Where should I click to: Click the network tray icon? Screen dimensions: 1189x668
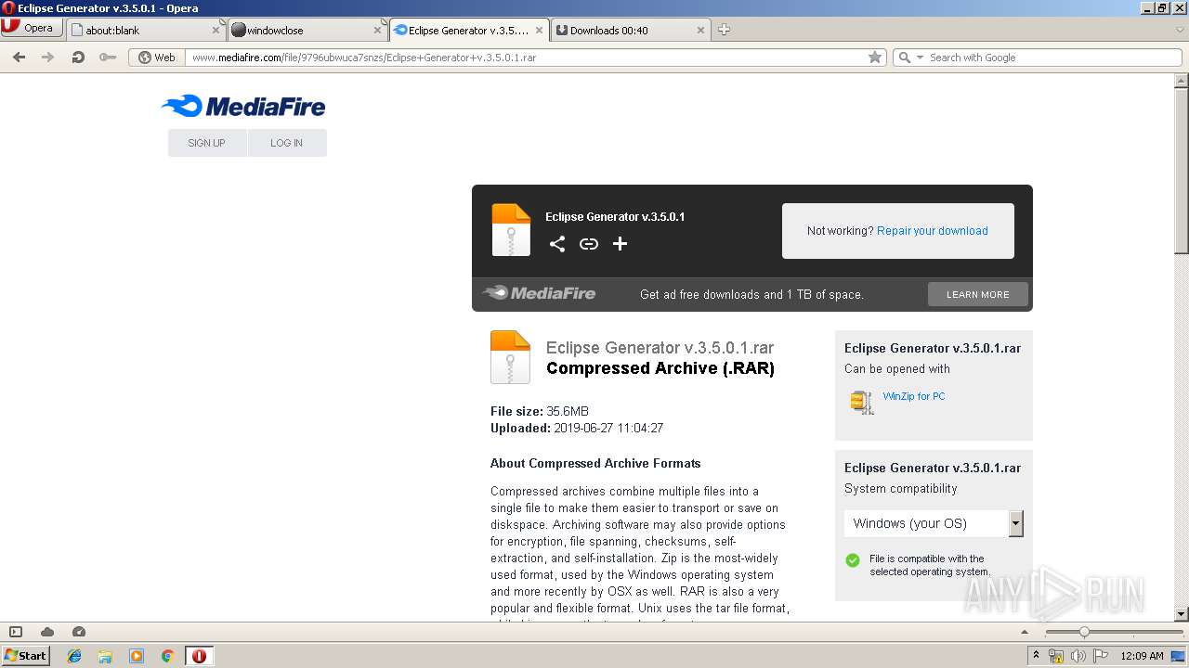(1056, 656)
